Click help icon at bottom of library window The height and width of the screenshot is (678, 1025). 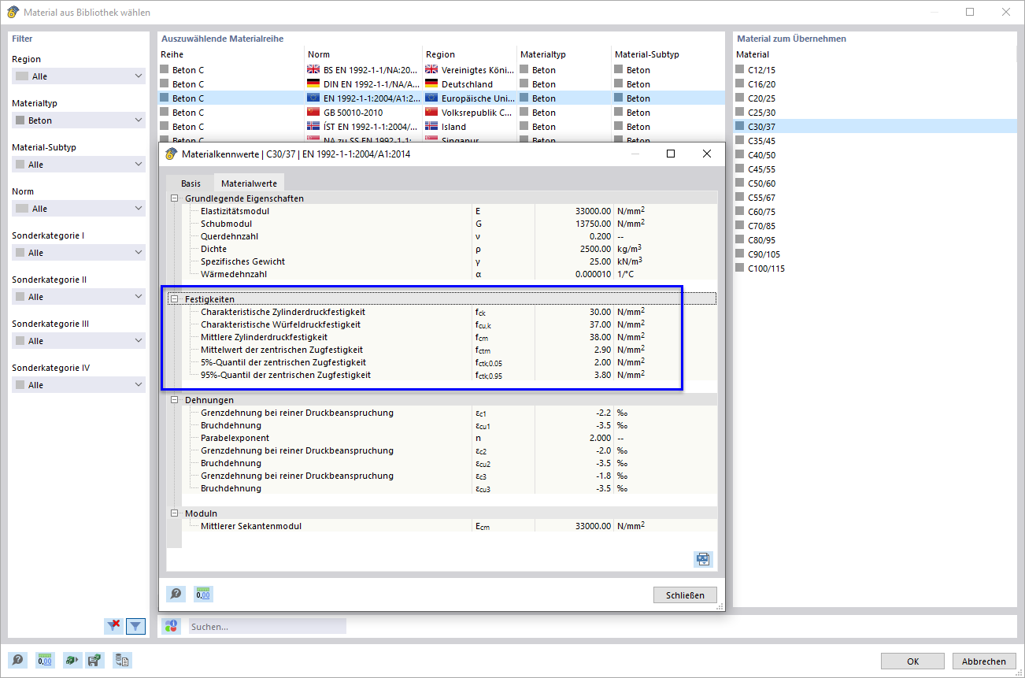pyautogui.click(x=17, y=661)
